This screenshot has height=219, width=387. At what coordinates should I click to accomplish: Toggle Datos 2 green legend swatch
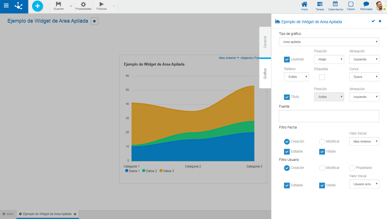(144, 171)
